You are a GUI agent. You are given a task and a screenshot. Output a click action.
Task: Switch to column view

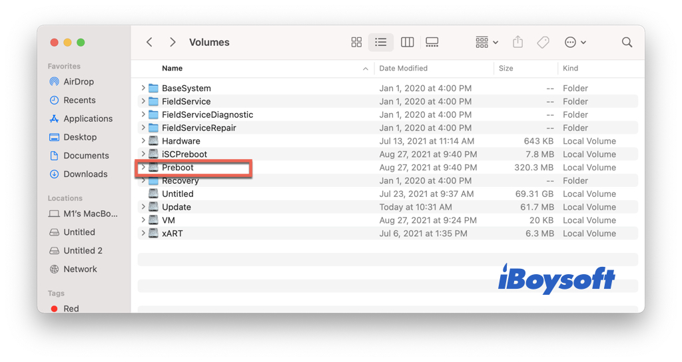point(407,43)
